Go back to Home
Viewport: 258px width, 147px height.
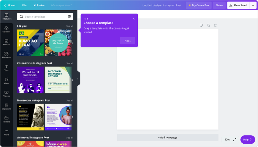tap(10, 5)
